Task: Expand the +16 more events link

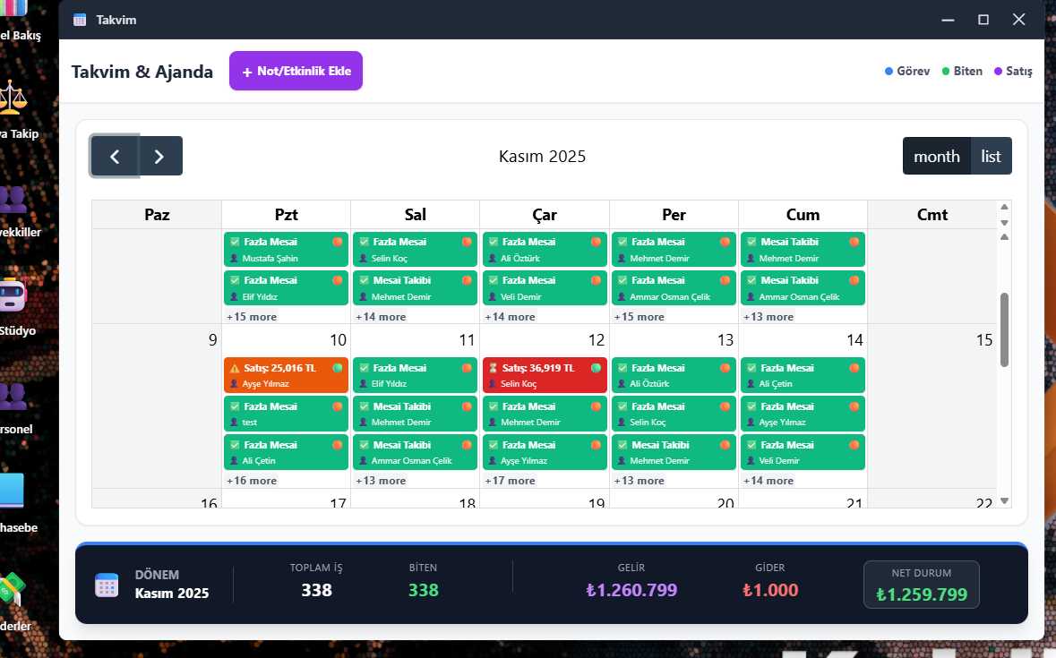Action: pos(252,481)
